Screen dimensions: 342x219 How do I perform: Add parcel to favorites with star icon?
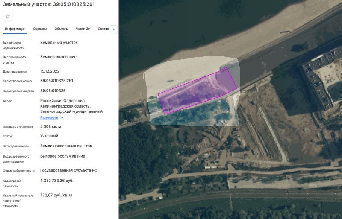click(x=8, y=16)
